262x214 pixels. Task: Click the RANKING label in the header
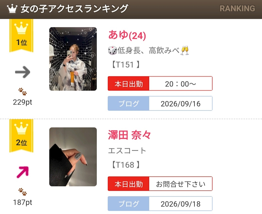[237, 8]
